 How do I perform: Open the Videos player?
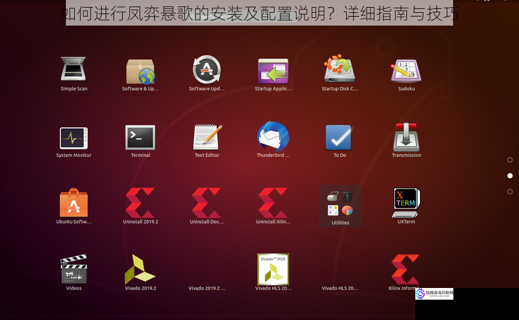click(74, 269)
